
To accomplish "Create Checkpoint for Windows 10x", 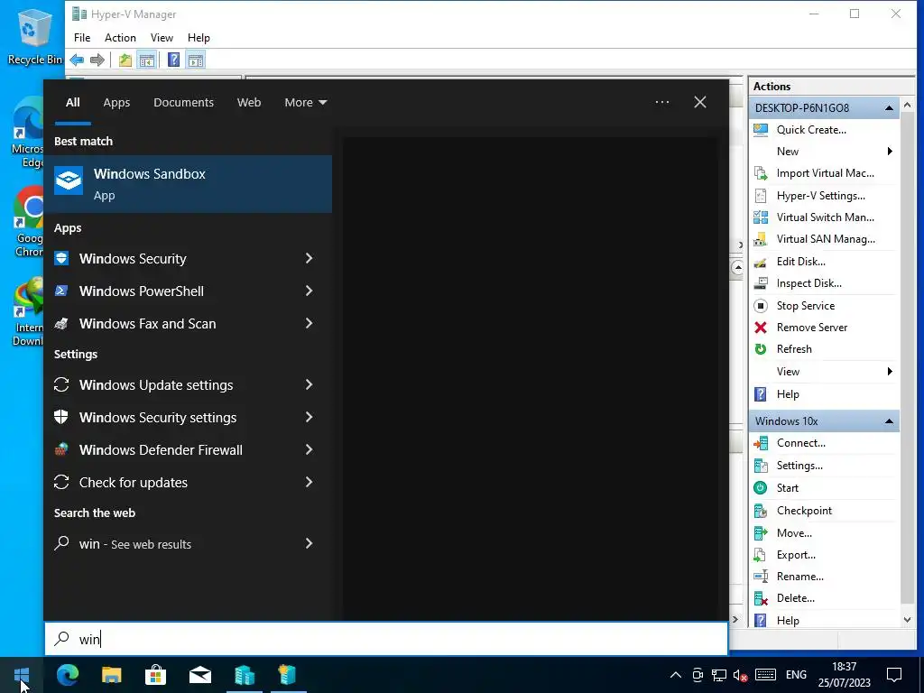I will pyautogui.click(x=804, y=511).
